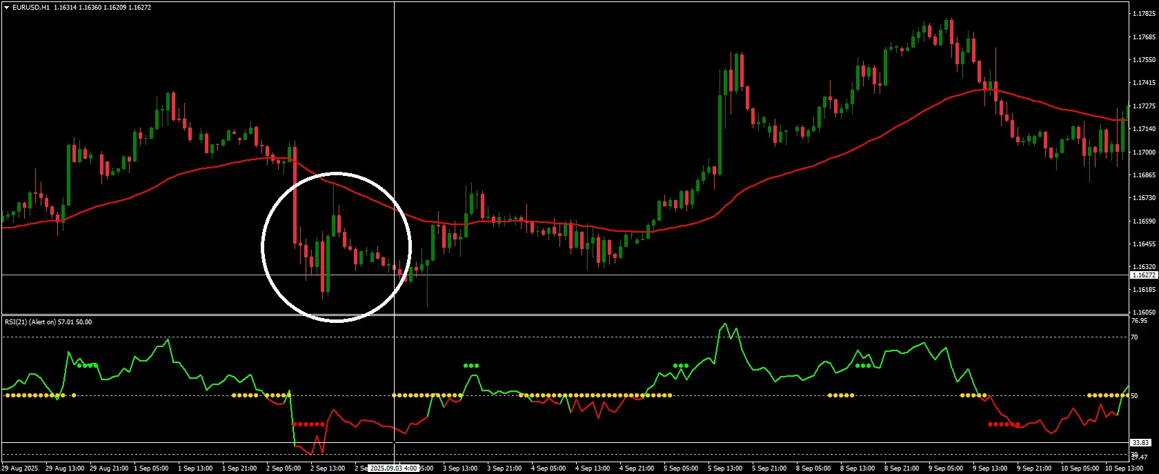Click time axis label 10 Sep 05:00
The height and width of the screenshot is (474, 1159).
click(x=1080, y=468)
